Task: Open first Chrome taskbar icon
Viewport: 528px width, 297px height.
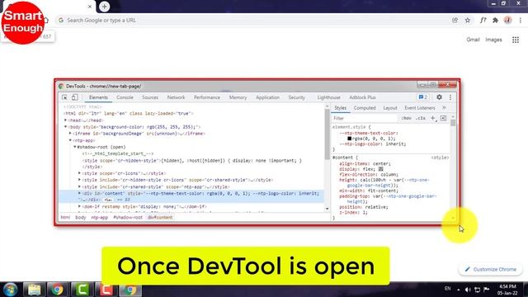Action: tap(57, 290)
